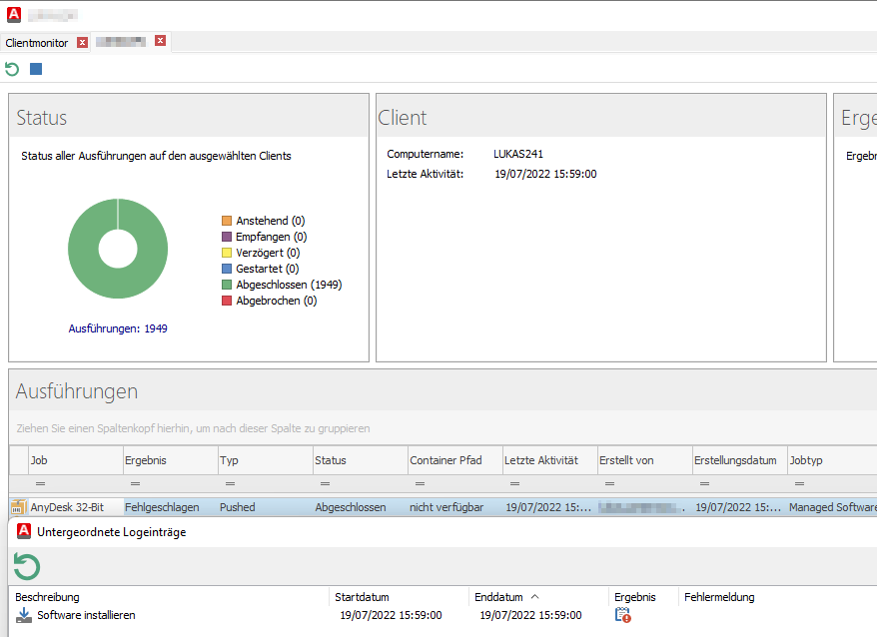This screenshot has height=637, width=877.
Task: Switch to the Clientmonitor tab
Action: pyautogui.click(x=37, y=43)
